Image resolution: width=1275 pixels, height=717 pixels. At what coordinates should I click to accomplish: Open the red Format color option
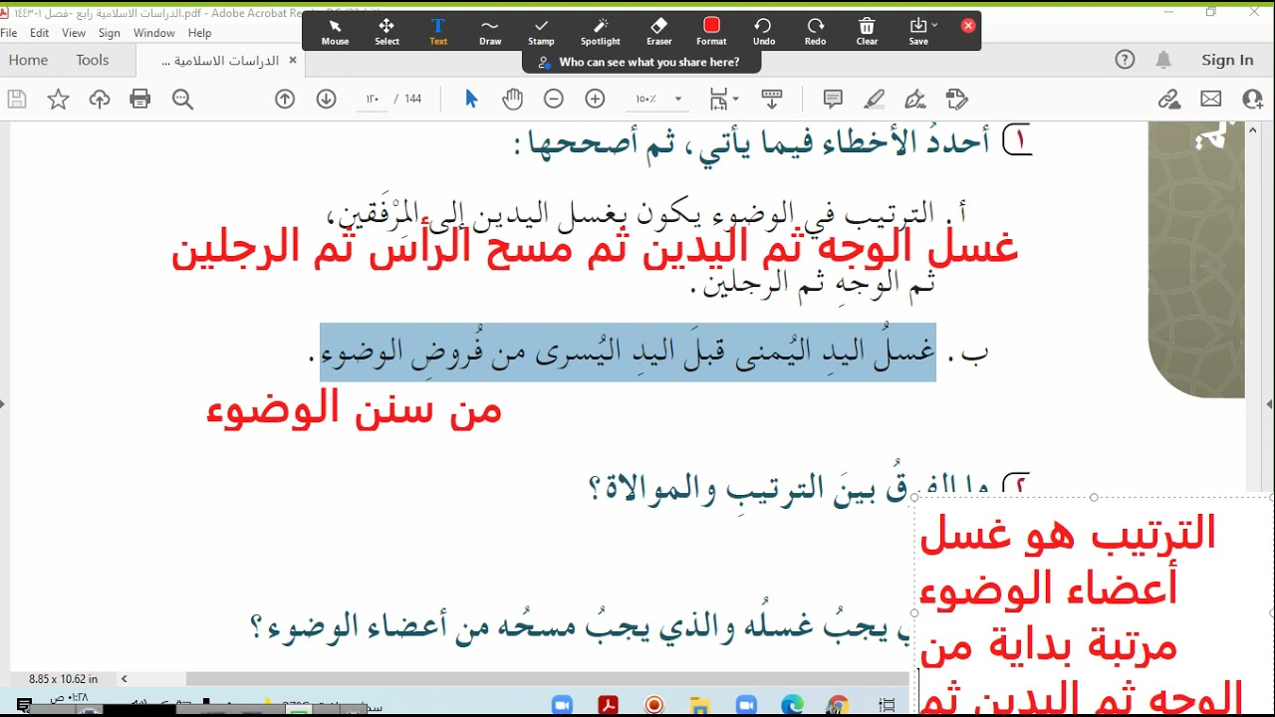[711, 32]
